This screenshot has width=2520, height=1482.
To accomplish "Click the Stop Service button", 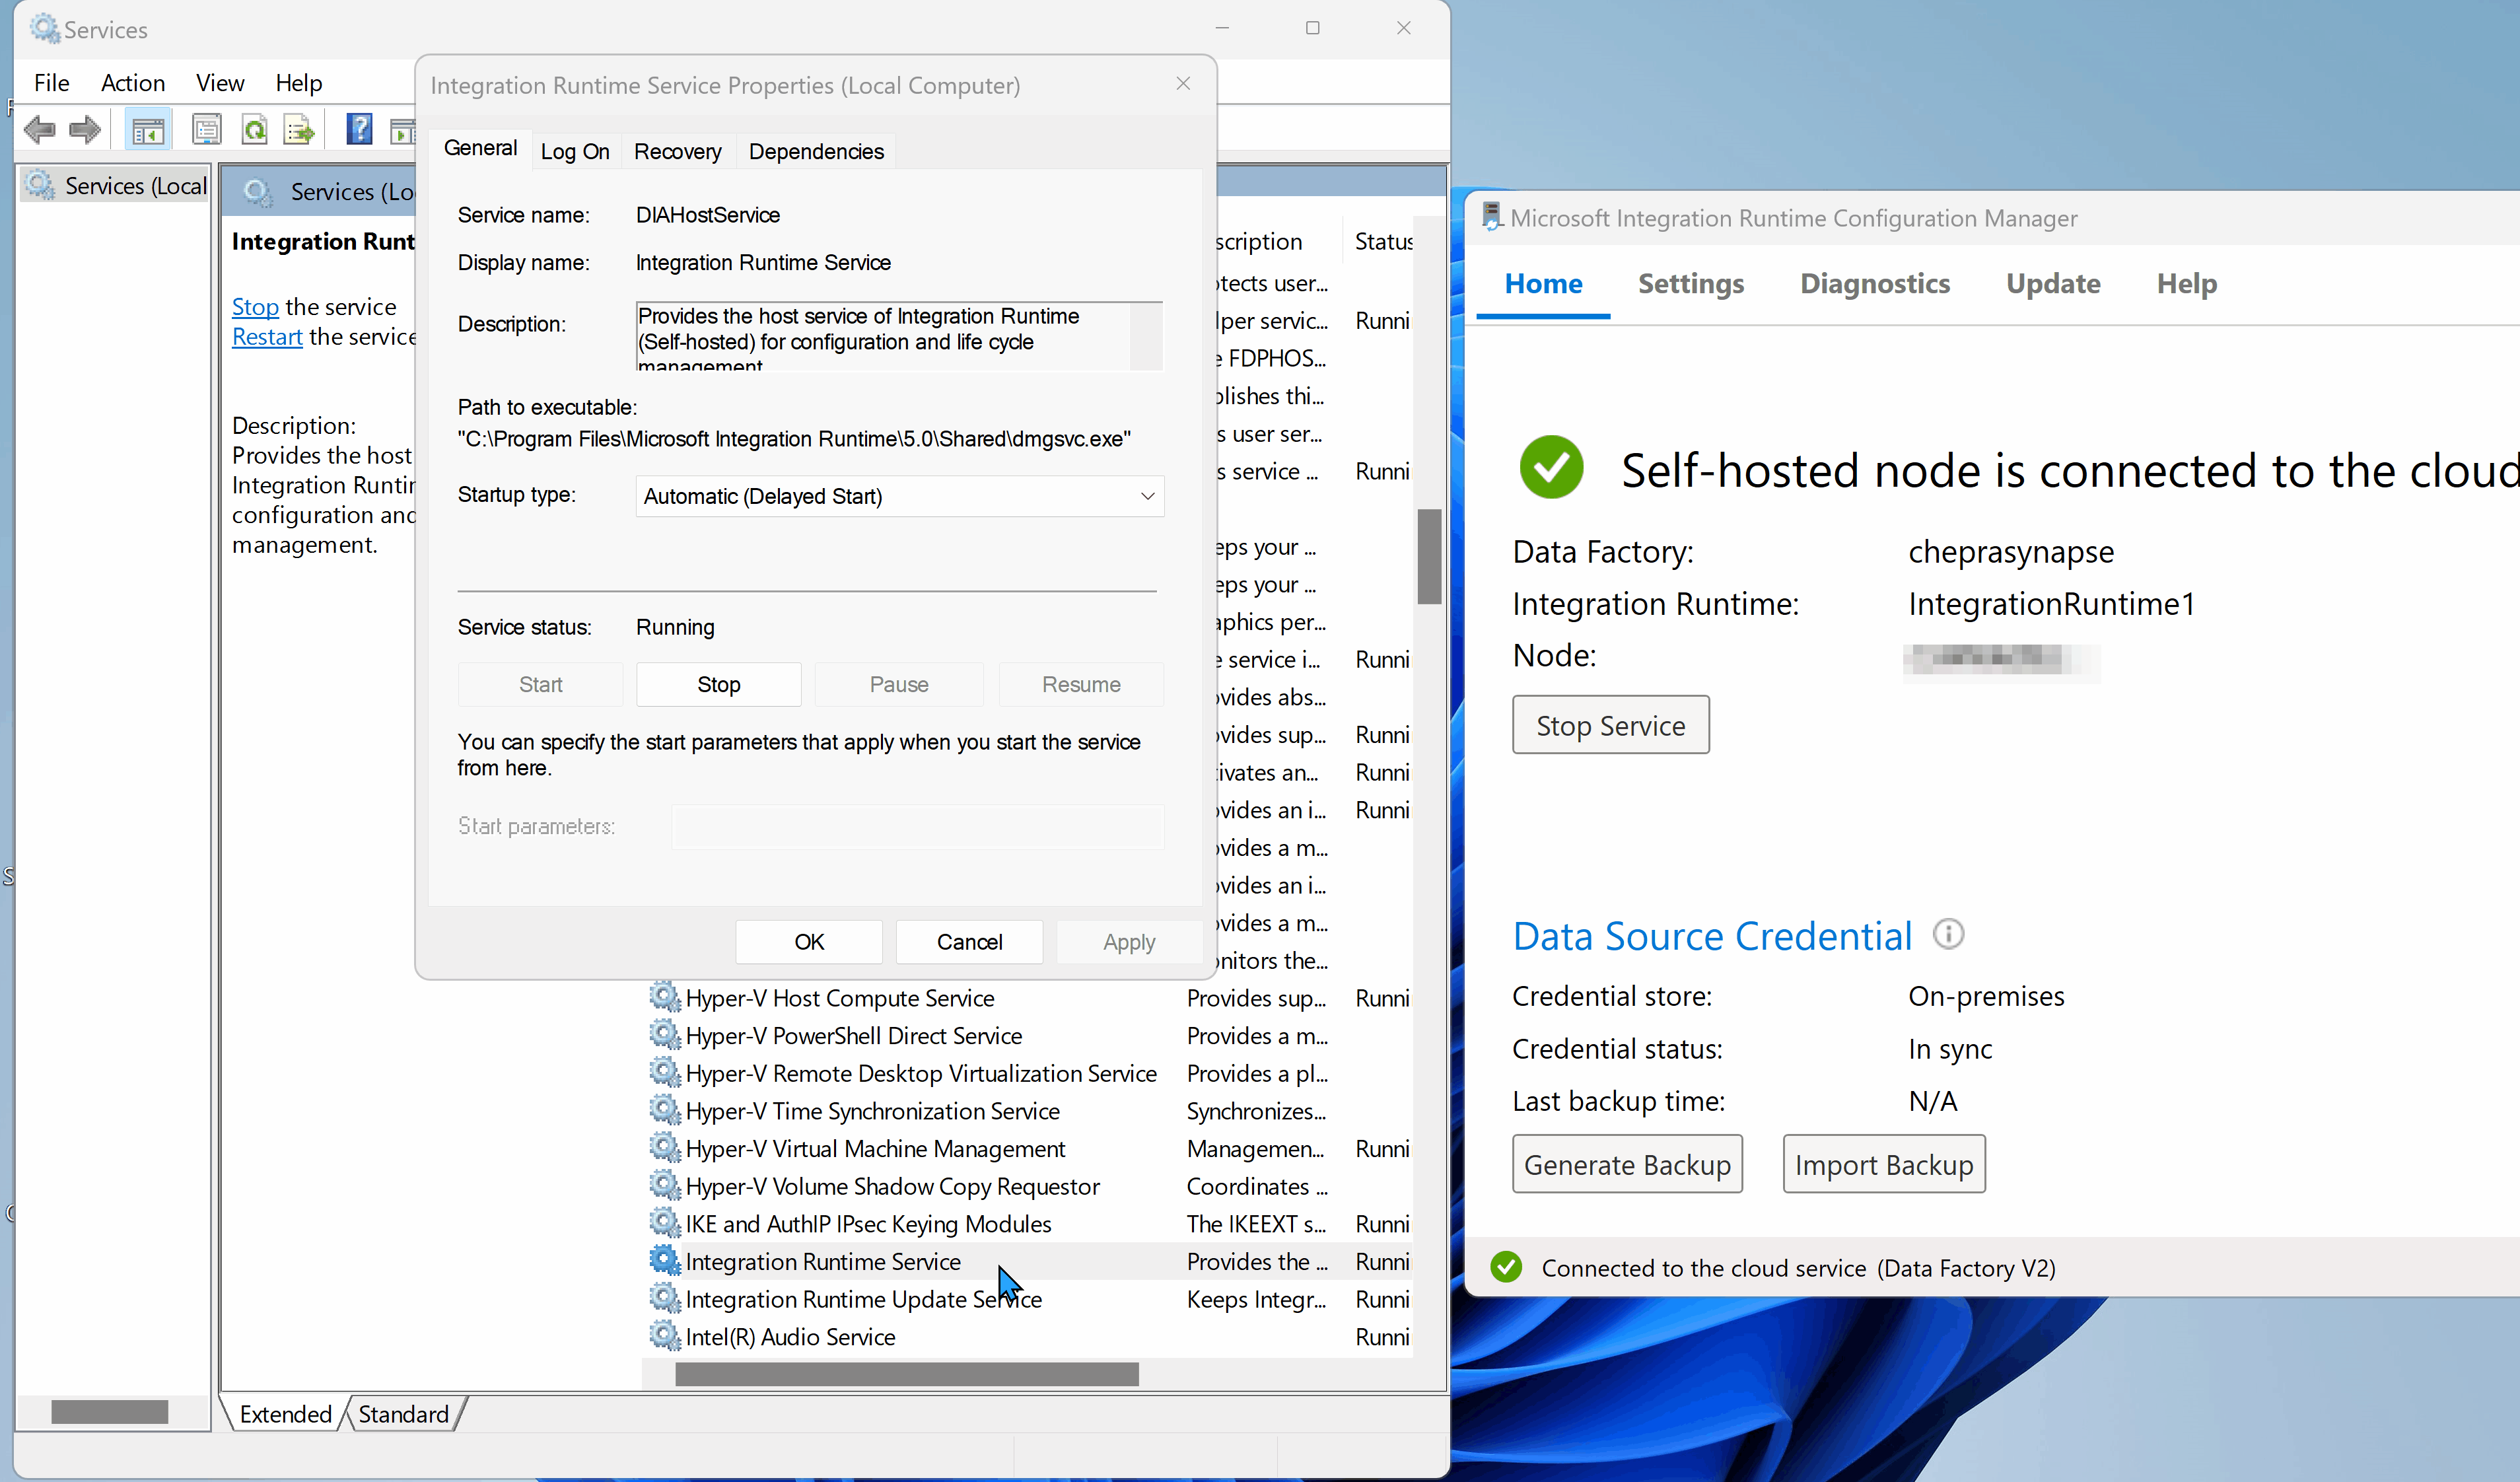I will (x=1610, y=724).
